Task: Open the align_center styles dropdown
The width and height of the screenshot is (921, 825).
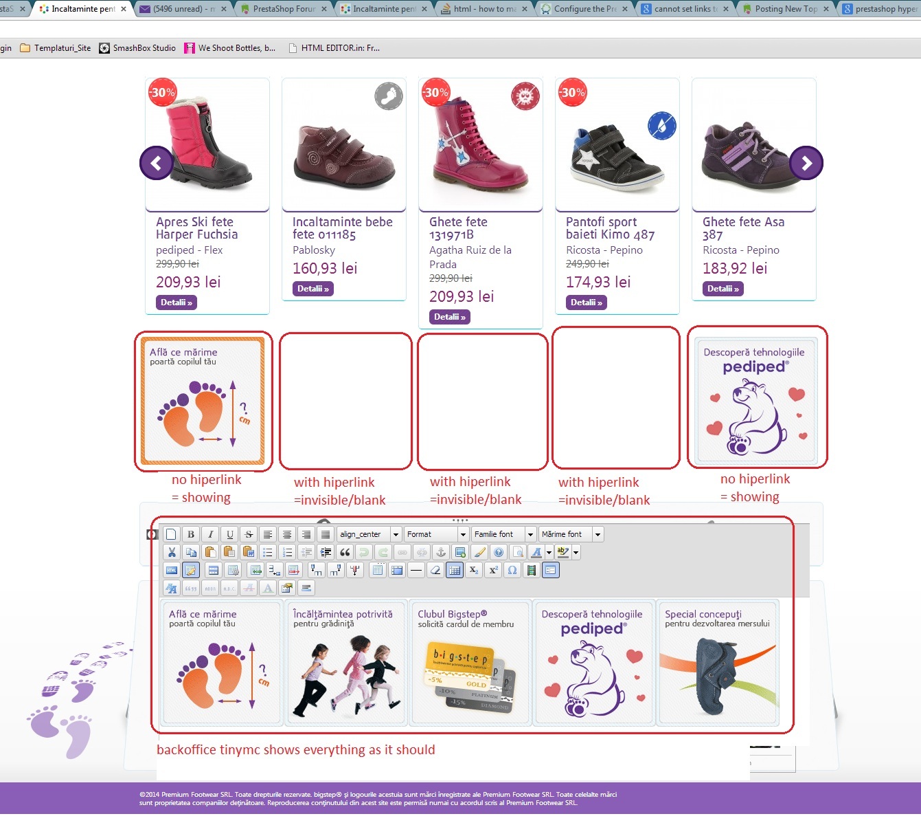Action: click(x=369, y=534)
